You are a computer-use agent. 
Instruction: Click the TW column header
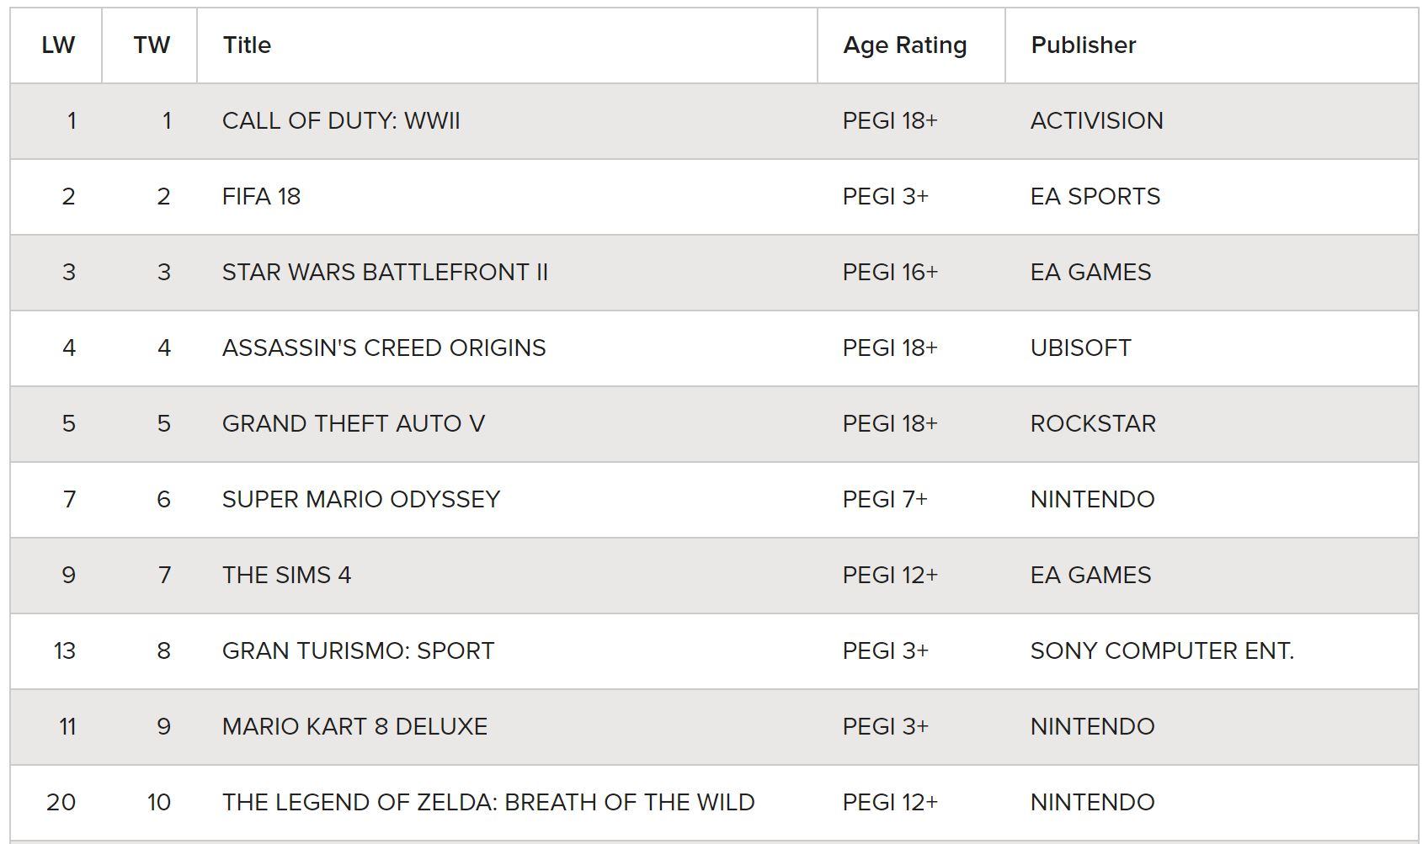pos(150,45)
